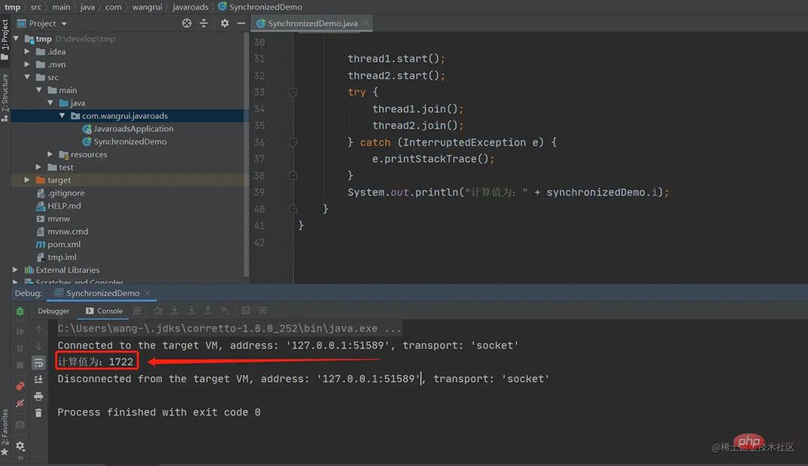This screenshot has height=466, width=808.
Task: Toggle code fold marker at line 33
Action: (293, 93)
